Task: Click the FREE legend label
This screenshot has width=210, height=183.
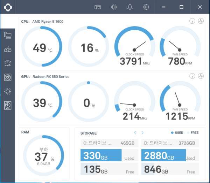Action: pos(195,132)
